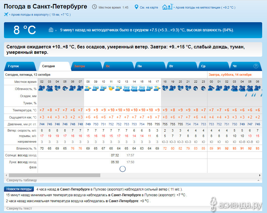Click the map pin icon

(x=136, y=7)
